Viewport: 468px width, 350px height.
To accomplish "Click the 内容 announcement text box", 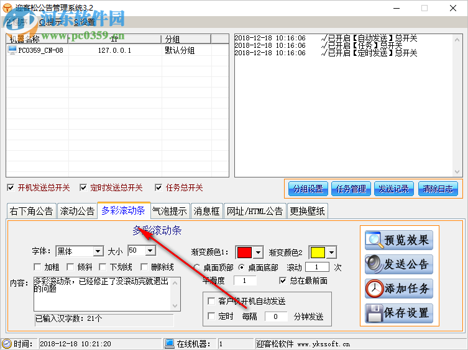I will point(103,294).
